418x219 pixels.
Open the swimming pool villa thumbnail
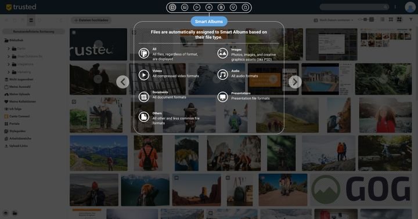320,79
